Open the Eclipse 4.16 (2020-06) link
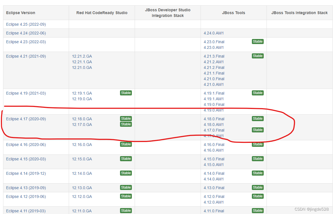This screenshot has width=333, height=214. 26,145
